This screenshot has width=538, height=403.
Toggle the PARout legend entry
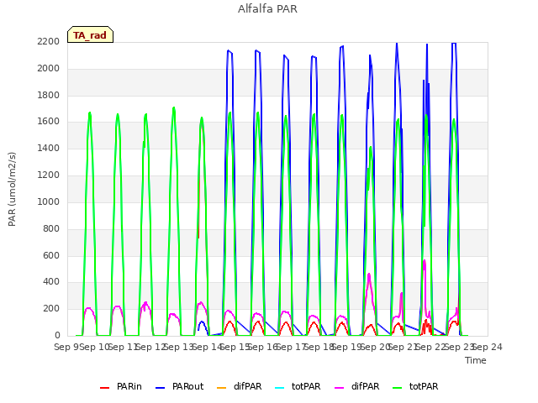point(179,386)
